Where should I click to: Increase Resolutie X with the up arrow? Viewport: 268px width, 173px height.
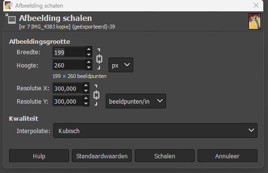86,85
